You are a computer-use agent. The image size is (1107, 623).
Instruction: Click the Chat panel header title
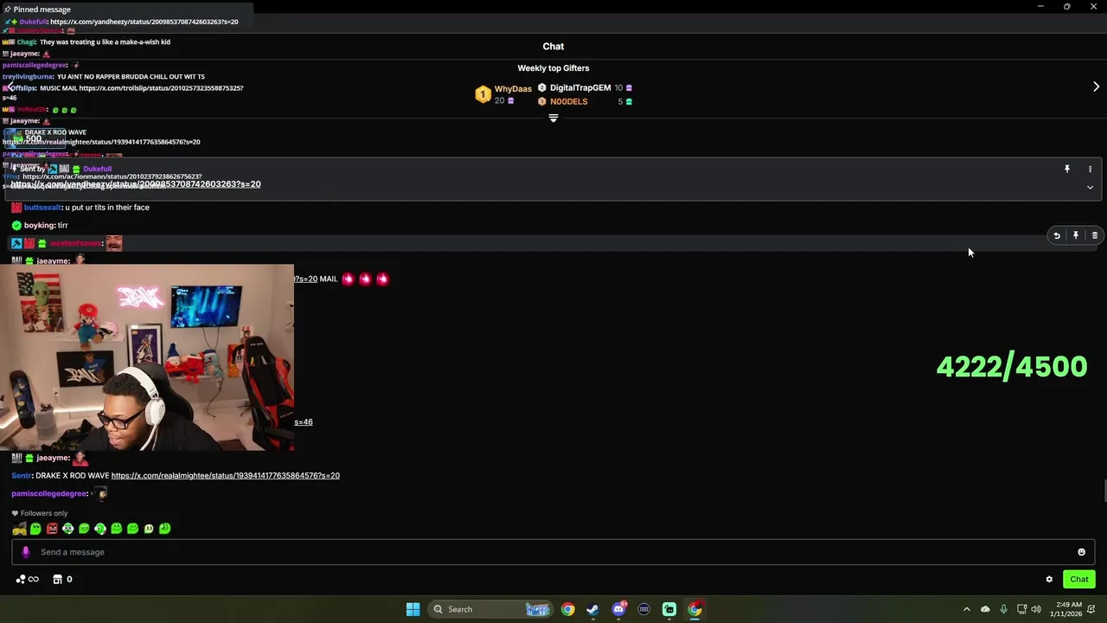pyautogui.click(x=553, y=47)
